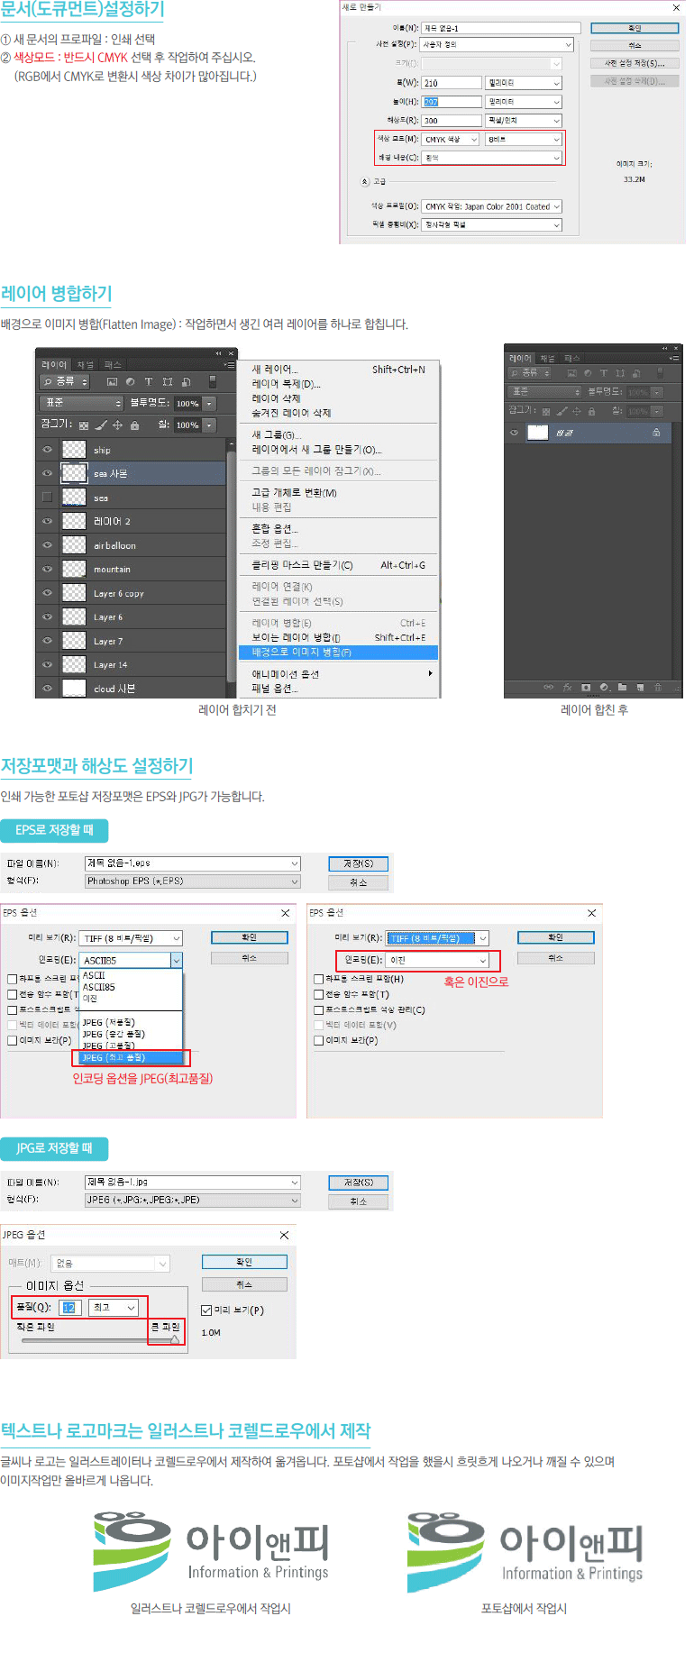The image size is (694, 1662).
Task: Click 저장(S) button in the EPS save dialog
Action: (358, 863)
